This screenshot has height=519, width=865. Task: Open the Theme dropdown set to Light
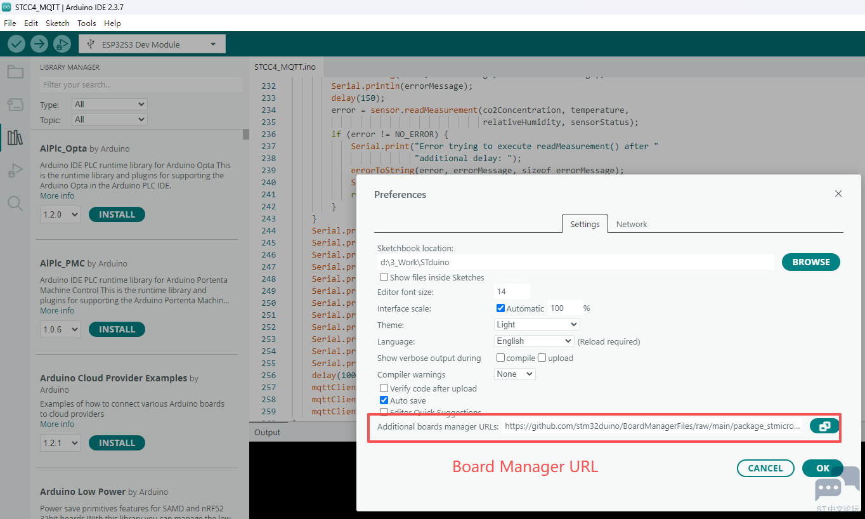click(x=537, y=324)
